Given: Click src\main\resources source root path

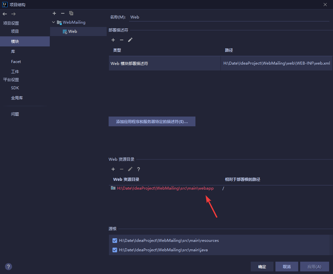Looking at the screenshot, I should pyautogui.click(x=169, y=241).
